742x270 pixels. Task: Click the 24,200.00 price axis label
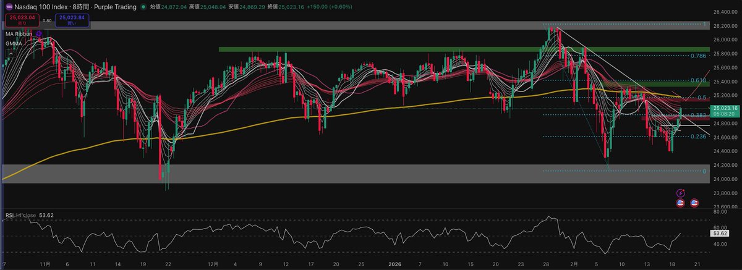coord(726,165)
